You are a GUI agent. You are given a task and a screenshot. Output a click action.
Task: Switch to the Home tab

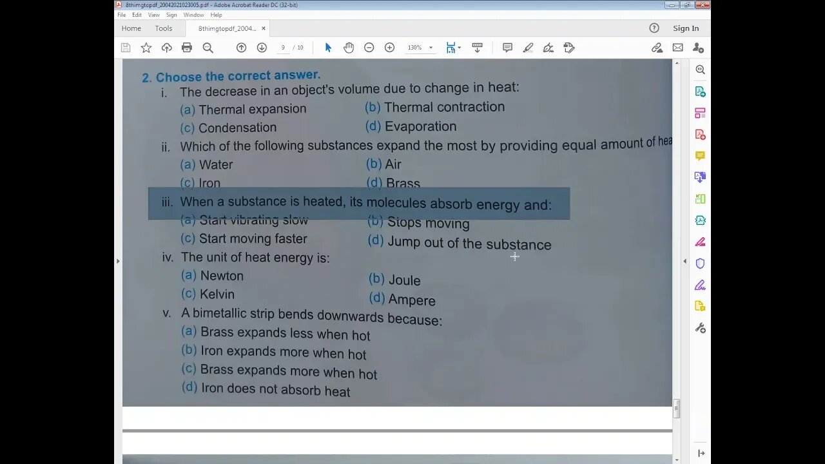coord(131,28)
